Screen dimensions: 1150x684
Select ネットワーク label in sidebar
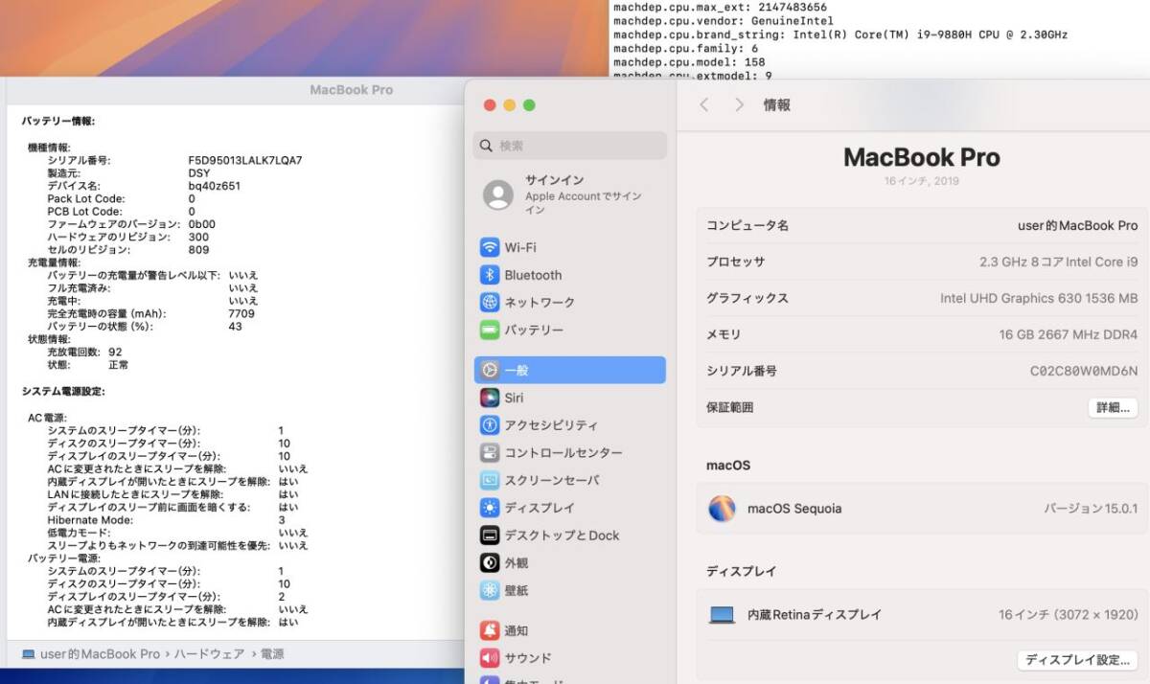click(x=540, y=302)
